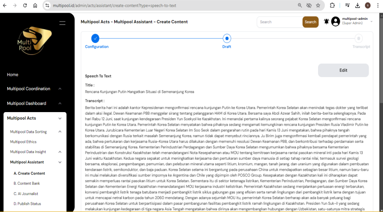
Task: Expand the Multipool Data Insight chevron
Action: click(60, 152)
